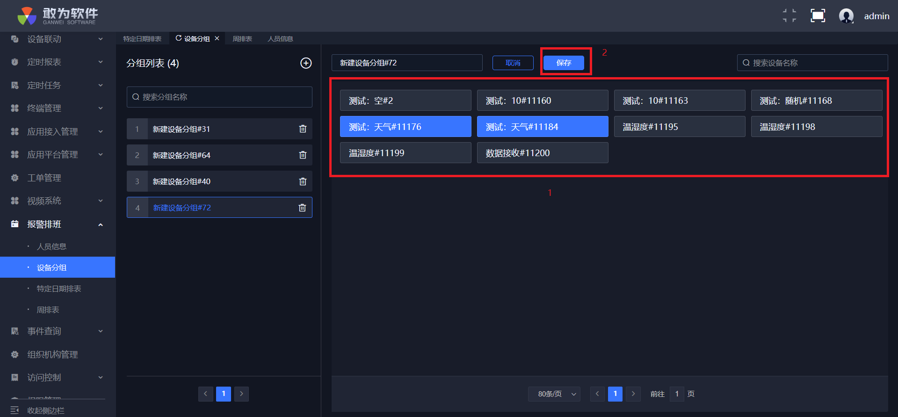Image resolution: width=898 pixels, height=417 pixels.
Task: Expand the 定时报表 menu chevron
Action: click(101, 62)
